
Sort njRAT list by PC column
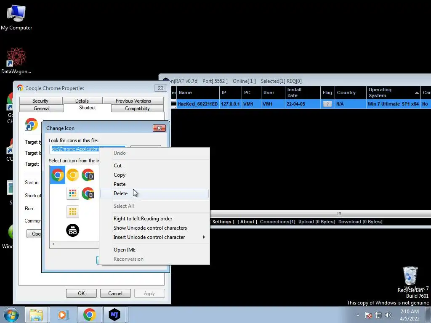(x=252, y=93)
